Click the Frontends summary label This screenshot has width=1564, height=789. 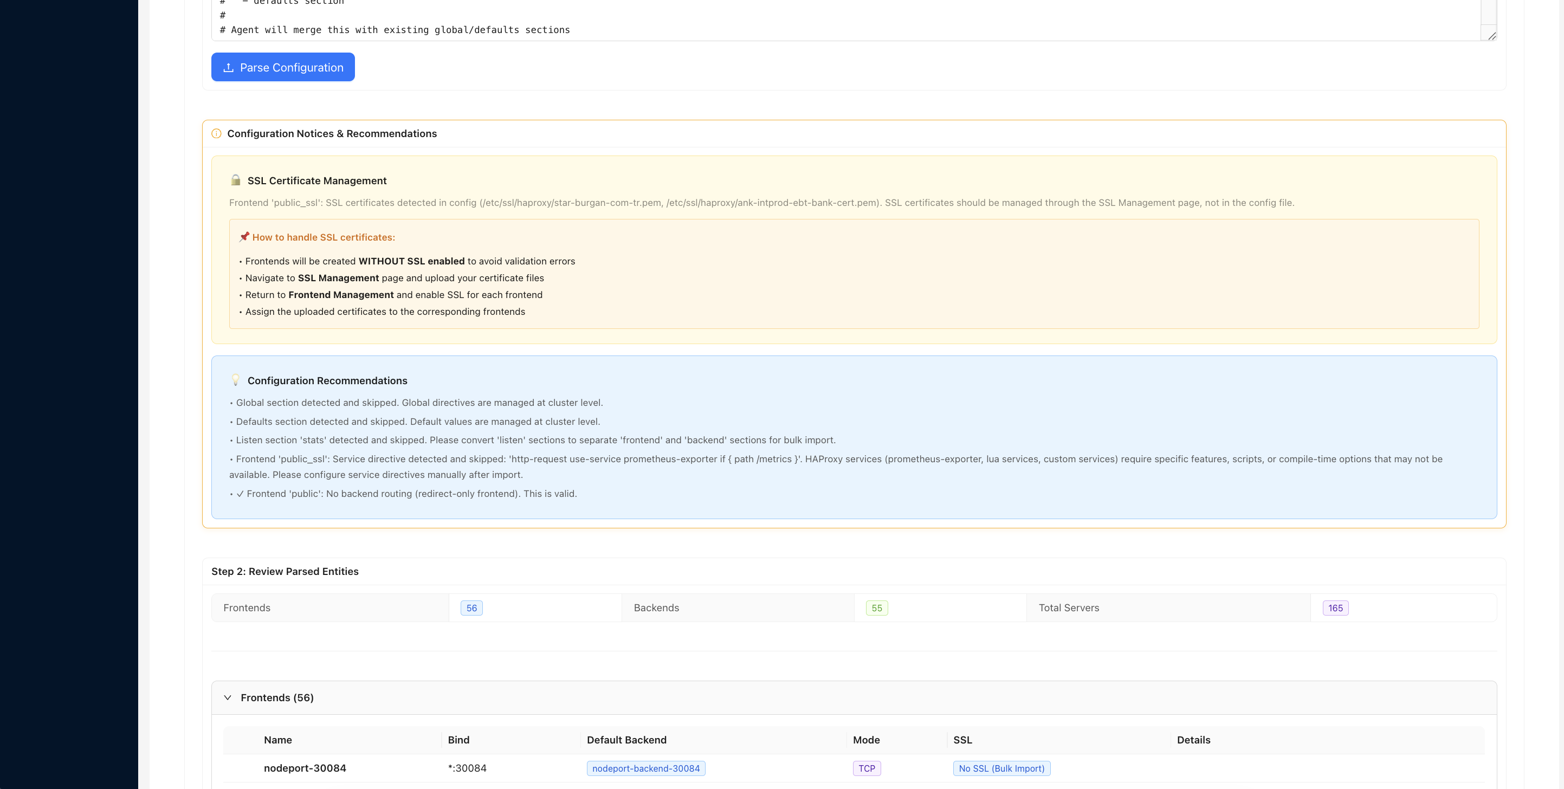tap(247, 607)
